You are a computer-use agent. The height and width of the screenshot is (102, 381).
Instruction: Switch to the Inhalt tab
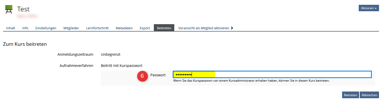click(10, 28)
